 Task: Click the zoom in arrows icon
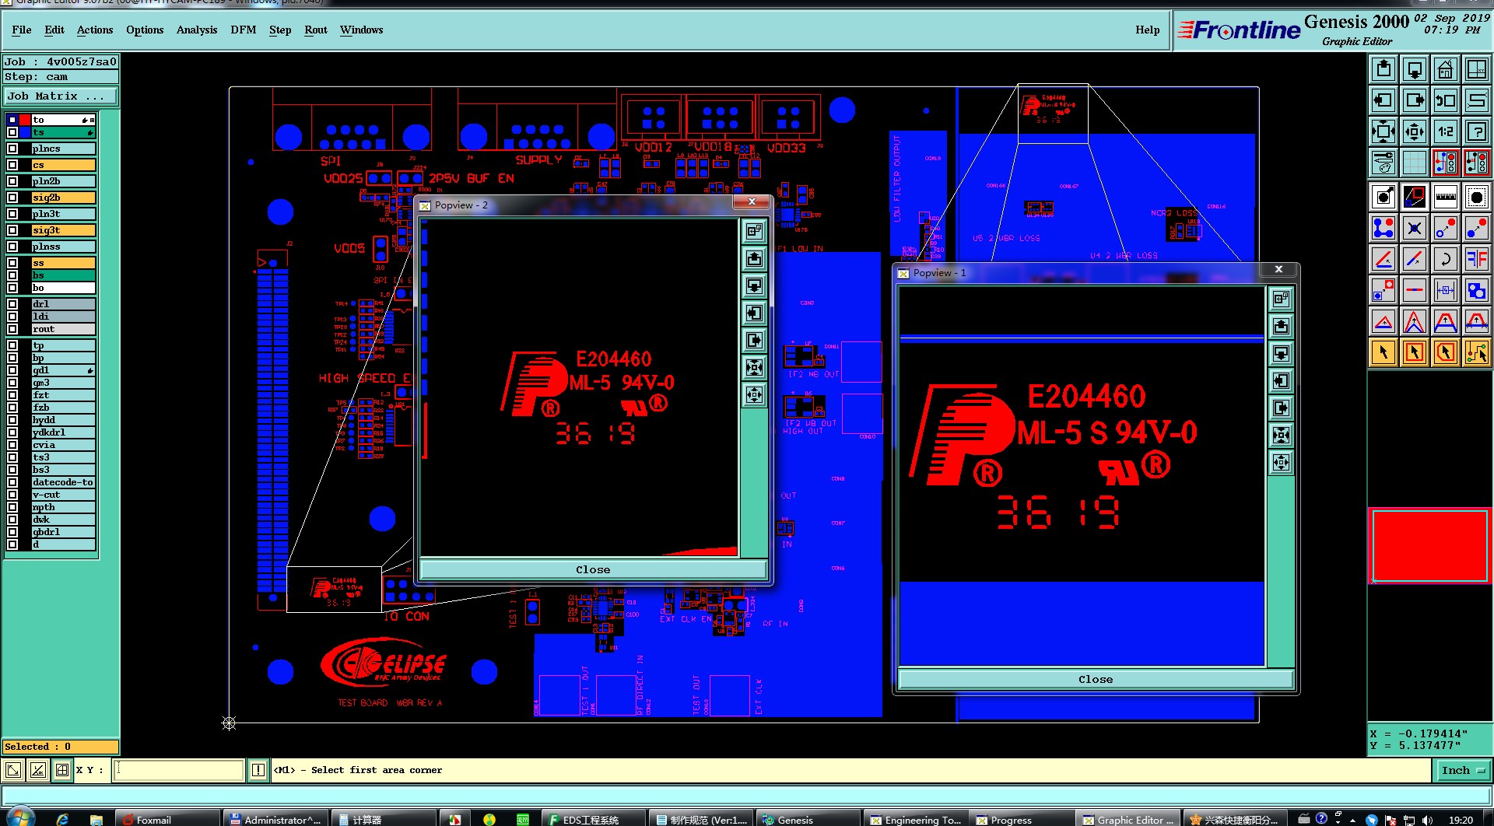click(1384, 131)
